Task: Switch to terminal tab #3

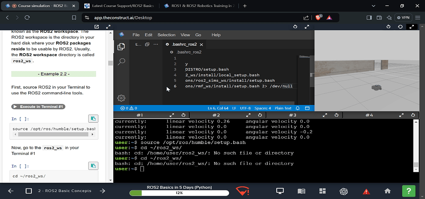Action: (x=293, y=115)
